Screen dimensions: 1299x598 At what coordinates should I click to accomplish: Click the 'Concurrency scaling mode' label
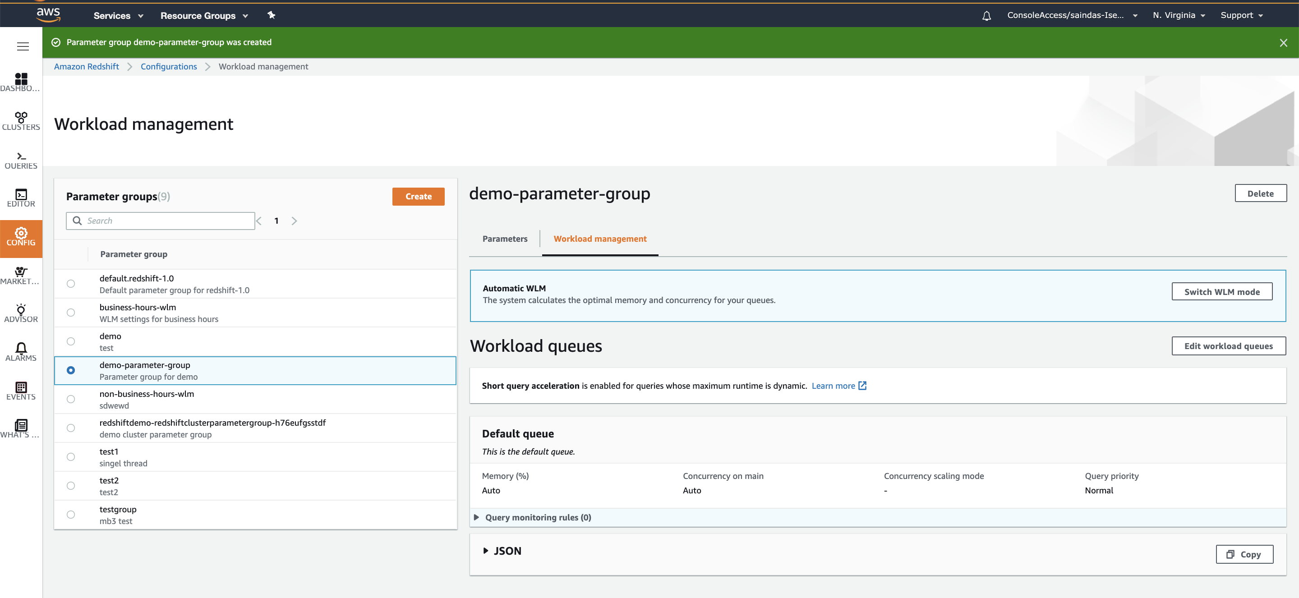click(933, 476)
